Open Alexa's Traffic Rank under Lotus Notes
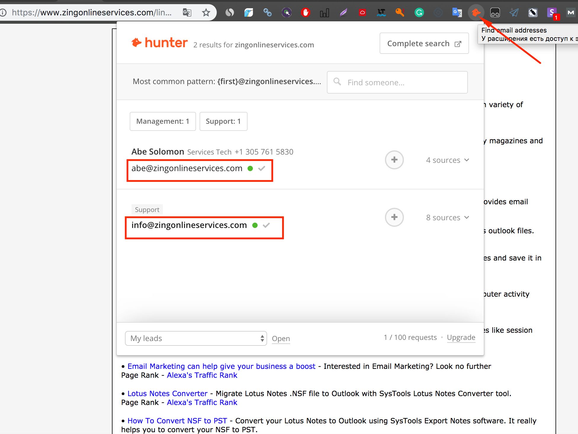The image size is (578, 434). coord(202,402)
